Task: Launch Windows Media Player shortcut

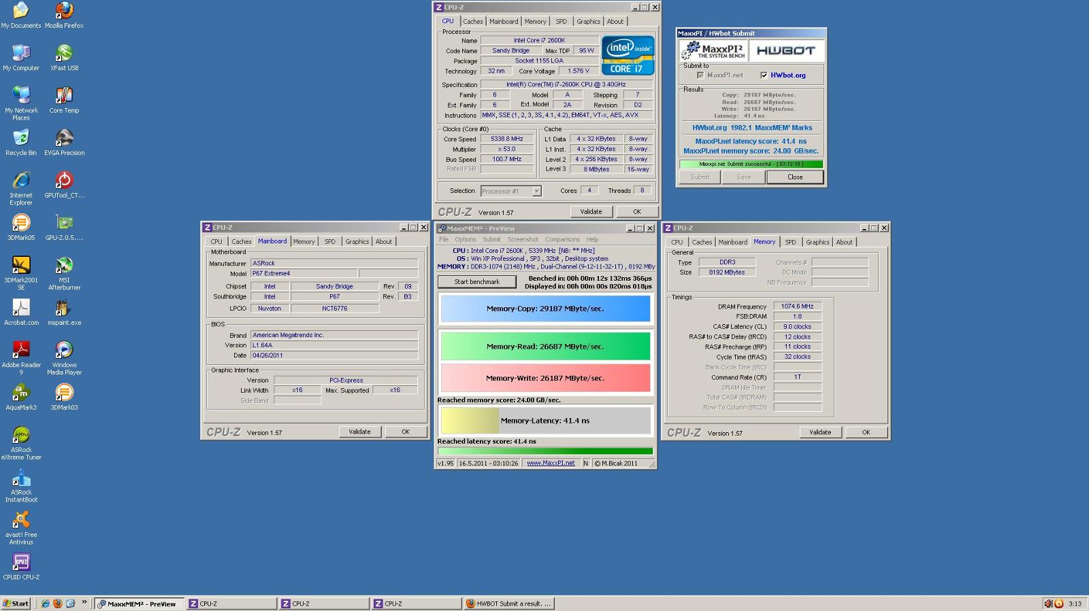Action: coord(64,358)
